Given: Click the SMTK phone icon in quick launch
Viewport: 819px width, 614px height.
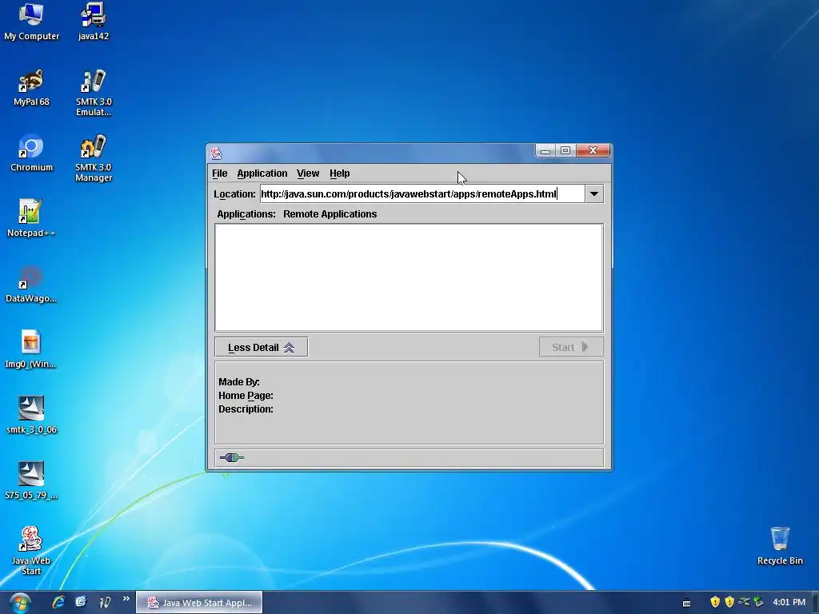Looking at the screenshot, I should point(105,602).
